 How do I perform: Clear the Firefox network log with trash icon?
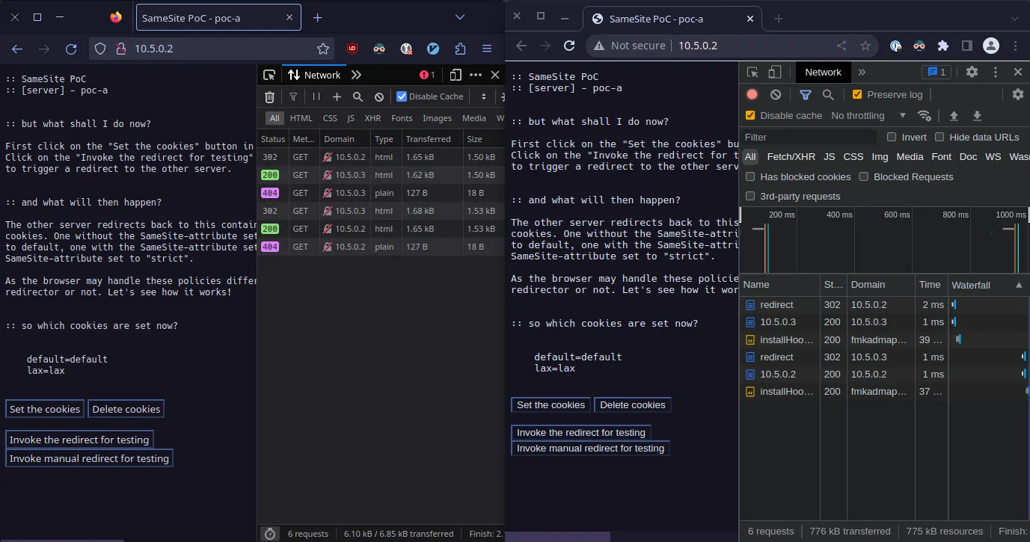(269, 96)
